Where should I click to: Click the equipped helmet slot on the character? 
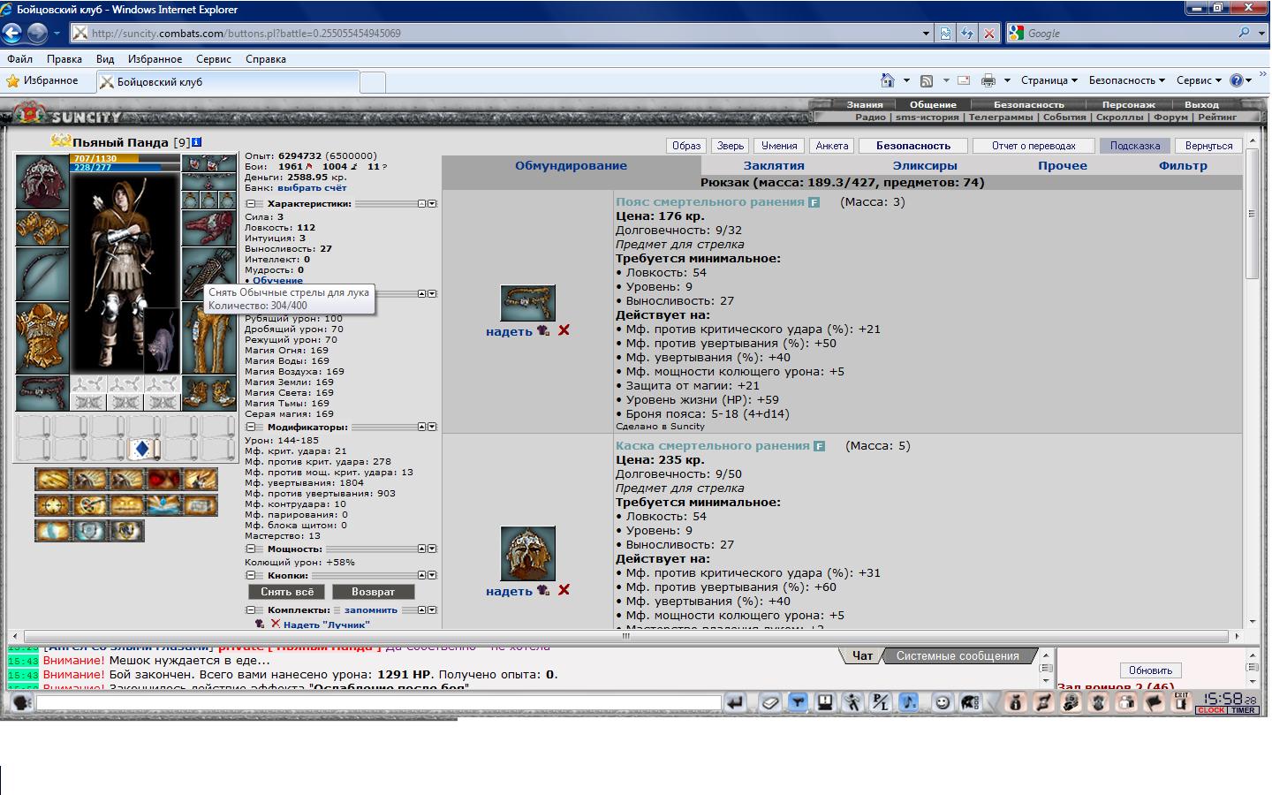pos(42,181)
